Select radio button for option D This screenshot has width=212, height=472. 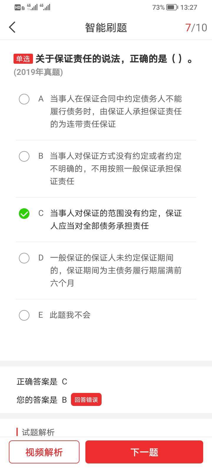(x=24, y=258)
